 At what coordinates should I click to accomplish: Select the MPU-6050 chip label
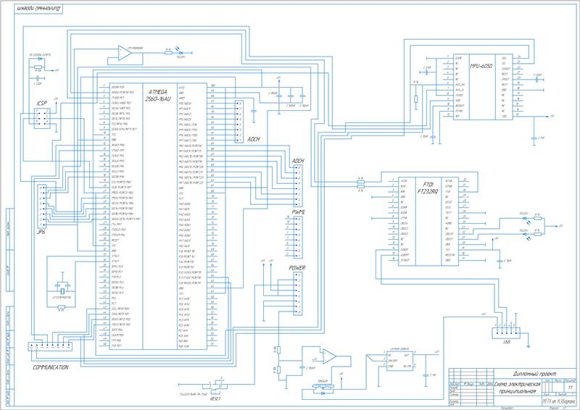[481, 66]
